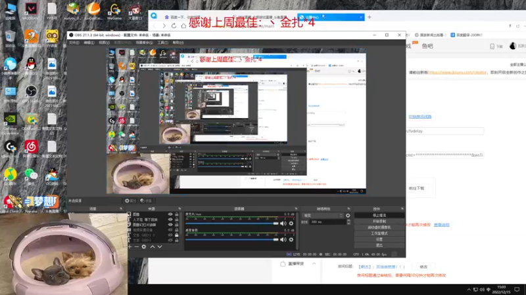This screenshot has height=295, width=526.
Task: Pop out 转场特效 dock panel icon
Action: click(x=349, y=208)
